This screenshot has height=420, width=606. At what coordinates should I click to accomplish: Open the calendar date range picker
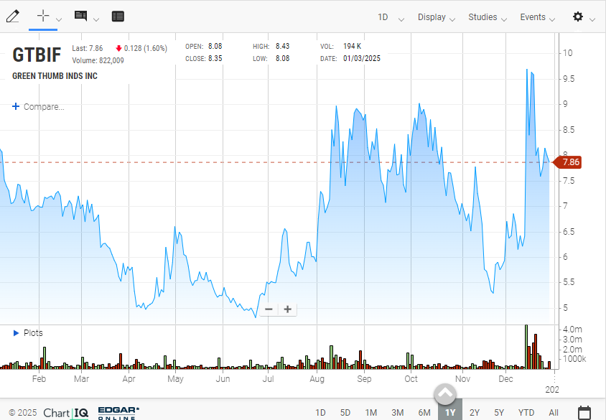point(584,413)
